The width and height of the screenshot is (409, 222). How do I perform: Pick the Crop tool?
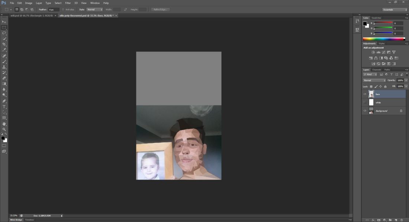click(x=4, y=44)
